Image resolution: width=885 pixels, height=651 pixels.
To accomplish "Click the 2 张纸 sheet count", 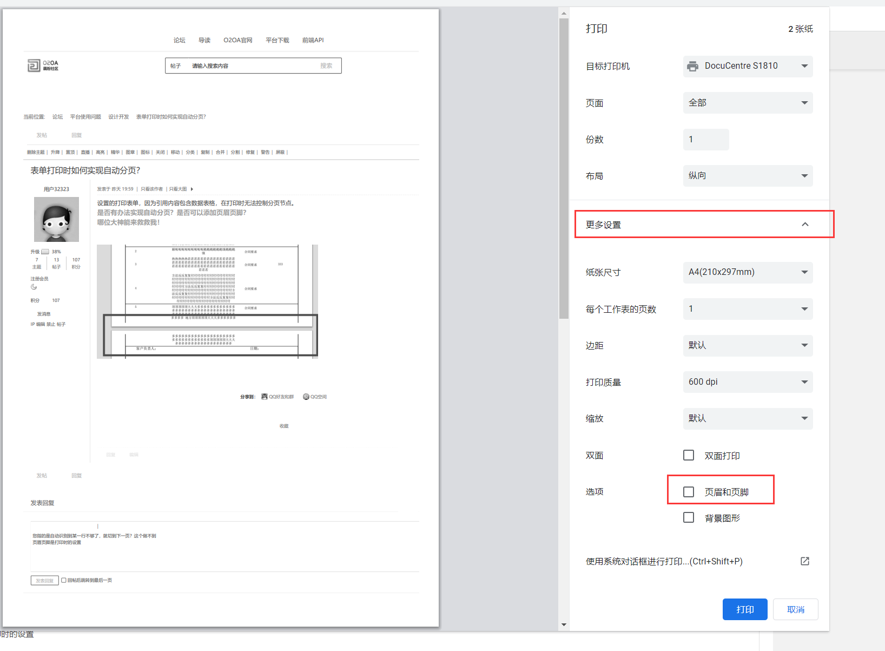I will [x=801, y=29].
